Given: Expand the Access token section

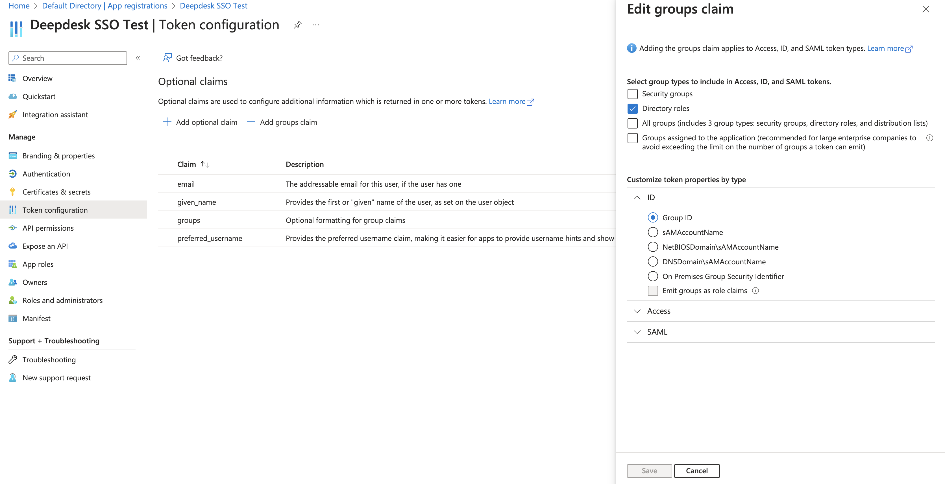Looking at the screenshot, I should click(x=637, y=311).
